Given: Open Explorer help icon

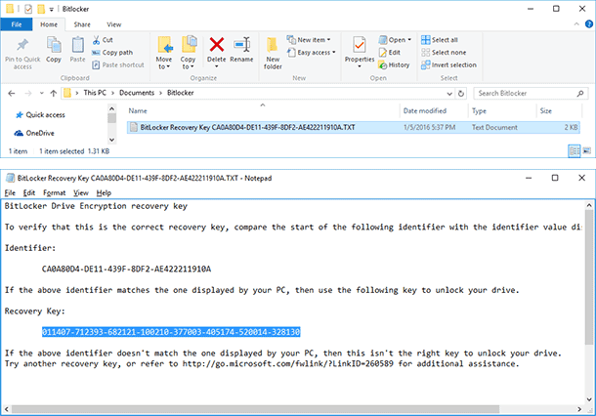Looking at the screenshot, I should click(x=589, y=24).
